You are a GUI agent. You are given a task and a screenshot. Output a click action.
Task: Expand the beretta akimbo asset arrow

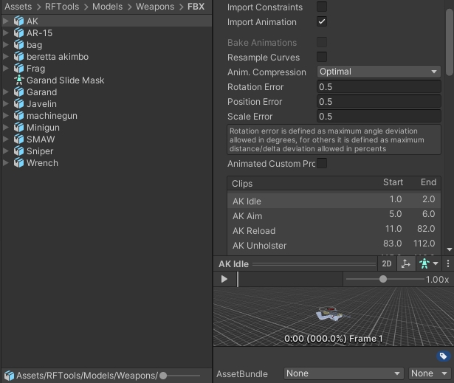point(5,56)
